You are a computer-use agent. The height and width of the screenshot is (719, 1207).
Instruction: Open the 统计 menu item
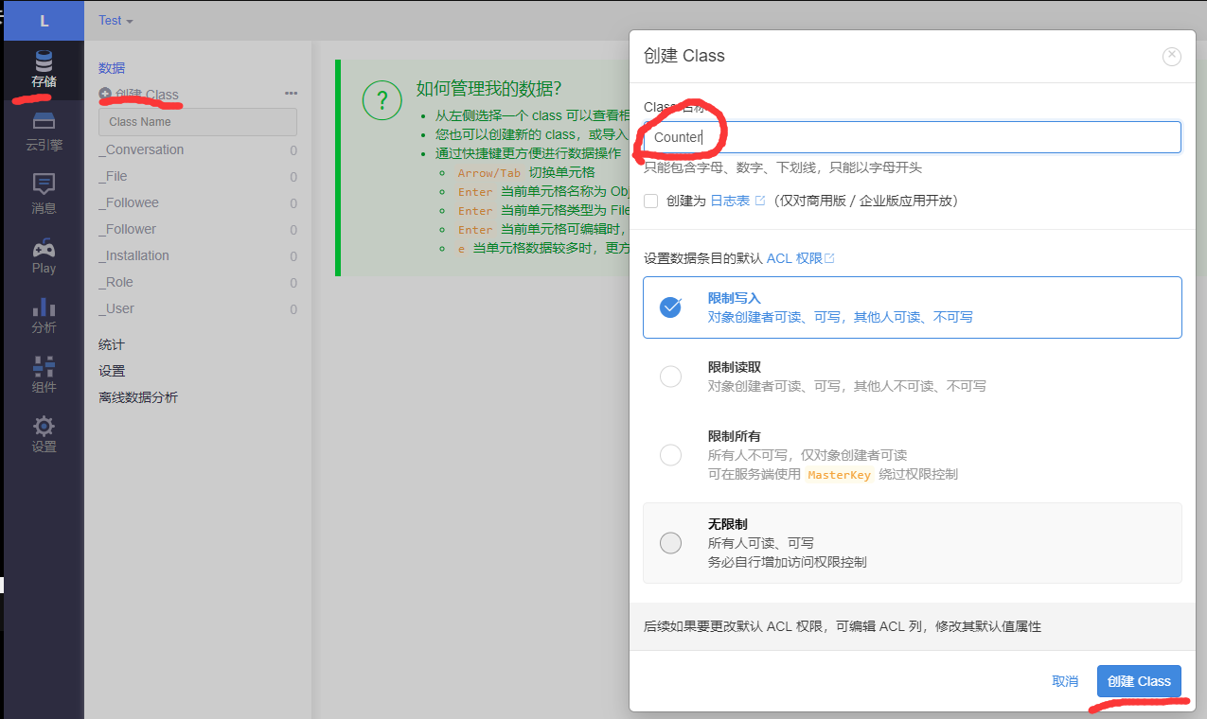click(x=112, y=344)
